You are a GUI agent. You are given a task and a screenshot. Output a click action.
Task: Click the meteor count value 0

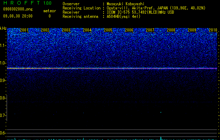pyautogui.click(x=50, y=16)
